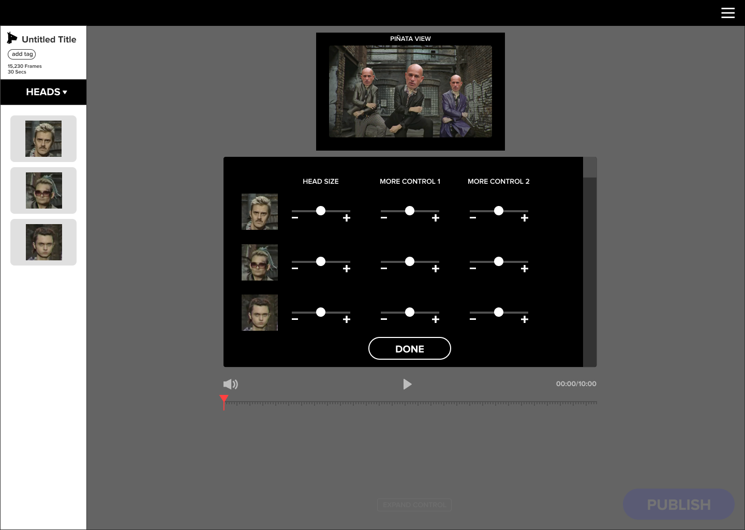Increase More Control 1 for the dark-haired head
The height and width of the screenshot is (530, 745).
point(436,319)
